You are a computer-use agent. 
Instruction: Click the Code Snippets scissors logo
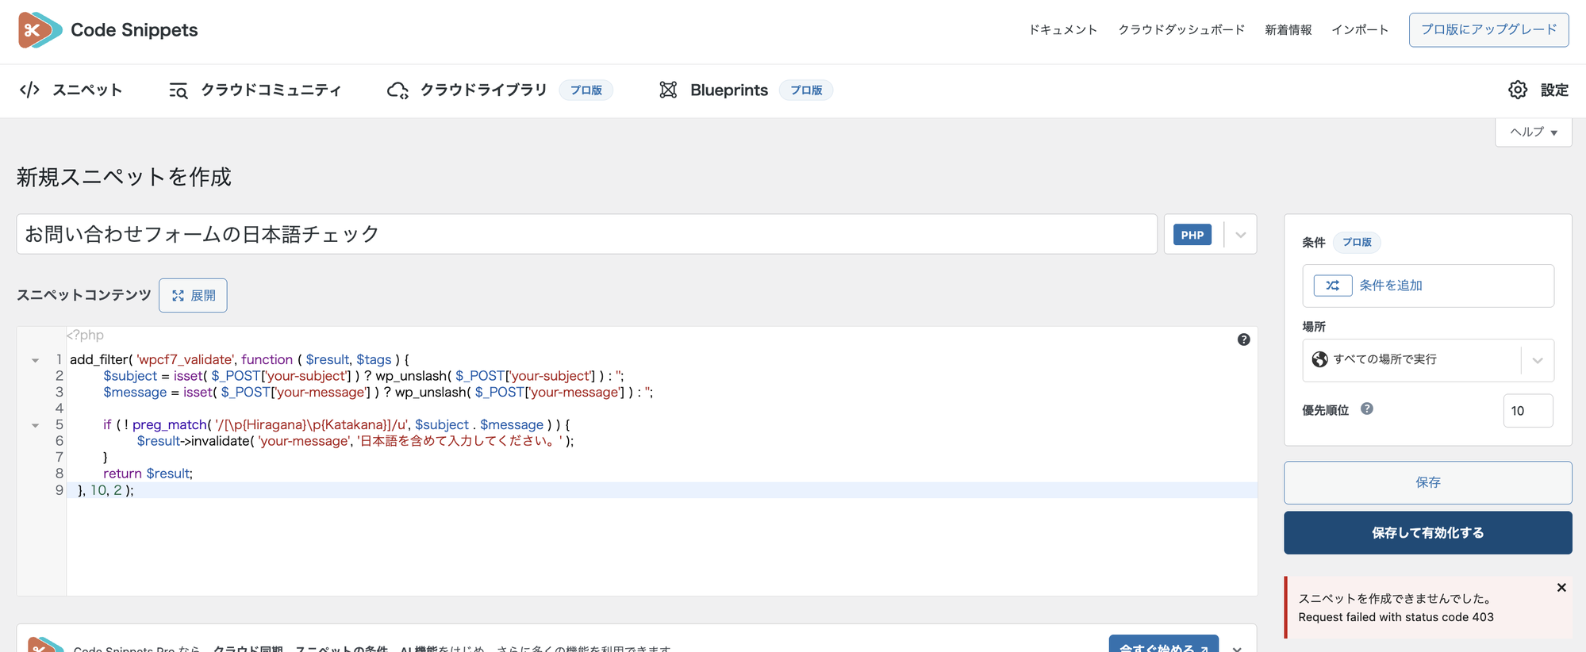40,30
